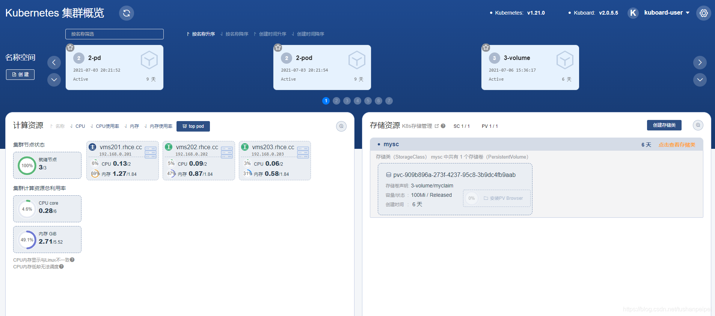Open the 2-pod namespace card

click(322, 67)
